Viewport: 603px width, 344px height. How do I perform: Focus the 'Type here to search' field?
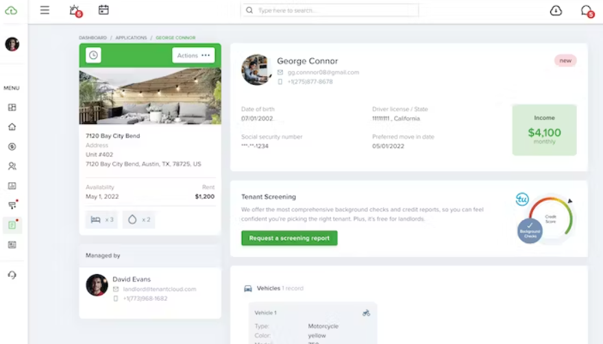click(330, 10)
